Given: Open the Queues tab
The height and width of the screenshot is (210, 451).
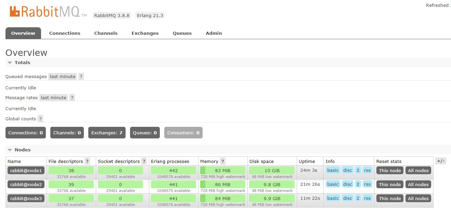Looking at the screenshot, I should tap(182, 33).
